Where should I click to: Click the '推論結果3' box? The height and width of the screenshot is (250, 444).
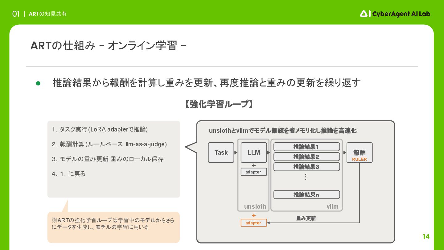[306, 167]
